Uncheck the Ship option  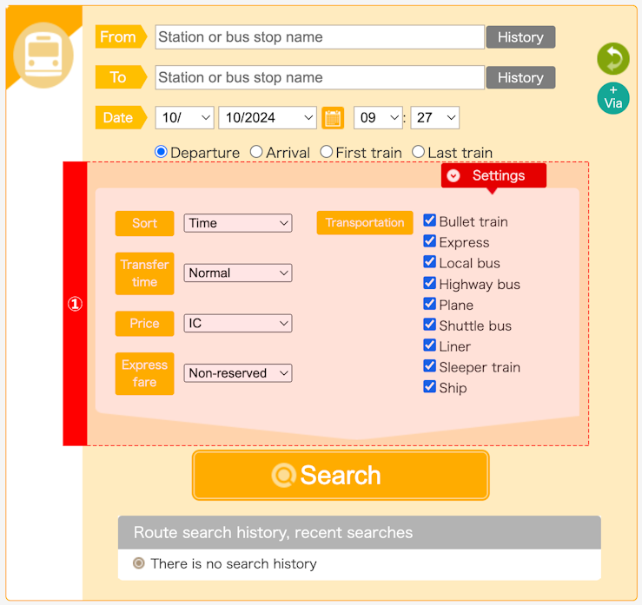[429, 386]
